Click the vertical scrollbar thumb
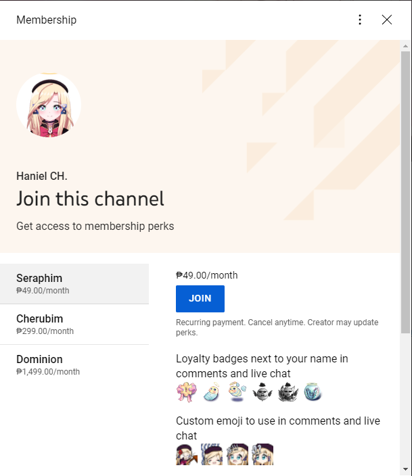Screen dimensions: 412x476 pyautogui.click(x=405, y=193)
